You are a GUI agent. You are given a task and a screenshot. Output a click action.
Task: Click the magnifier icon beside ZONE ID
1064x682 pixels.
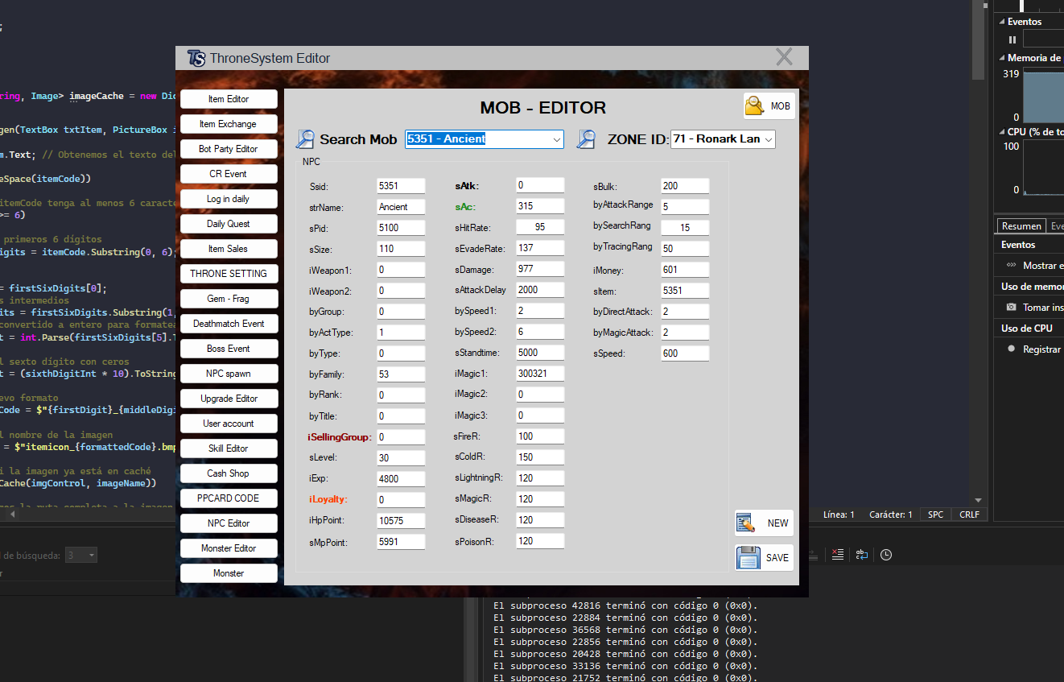click(586, 139)
